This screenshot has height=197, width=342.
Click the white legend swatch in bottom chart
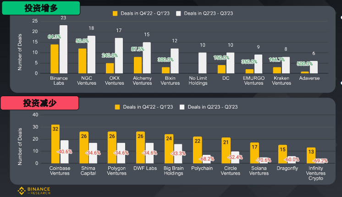coord(182,107)
